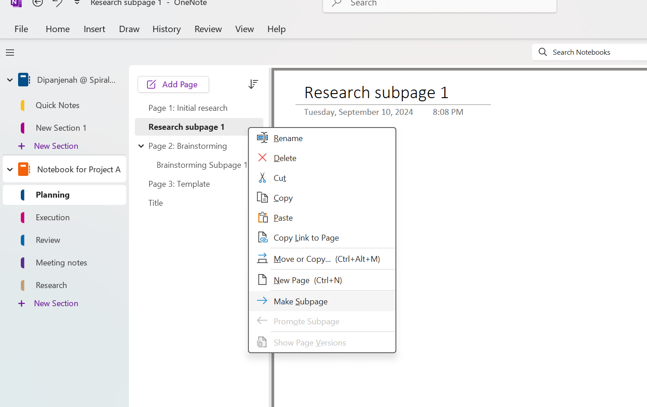
Task: Click the Move or Copy icon
Action: (262, 258)
